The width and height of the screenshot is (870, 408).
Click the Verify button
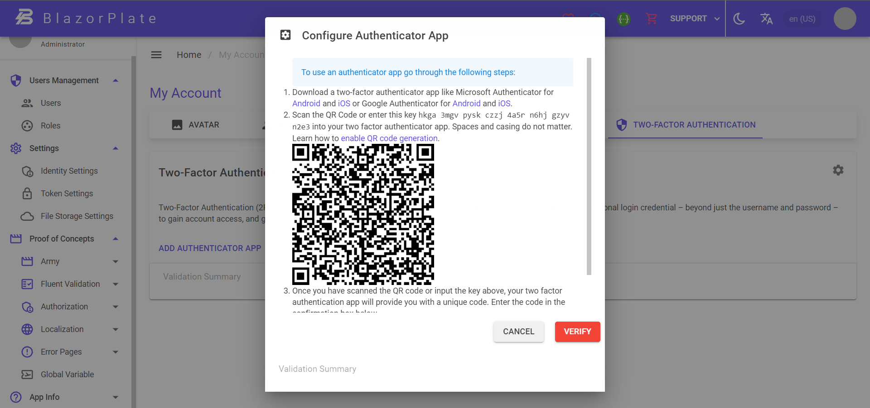coord(577,332)
